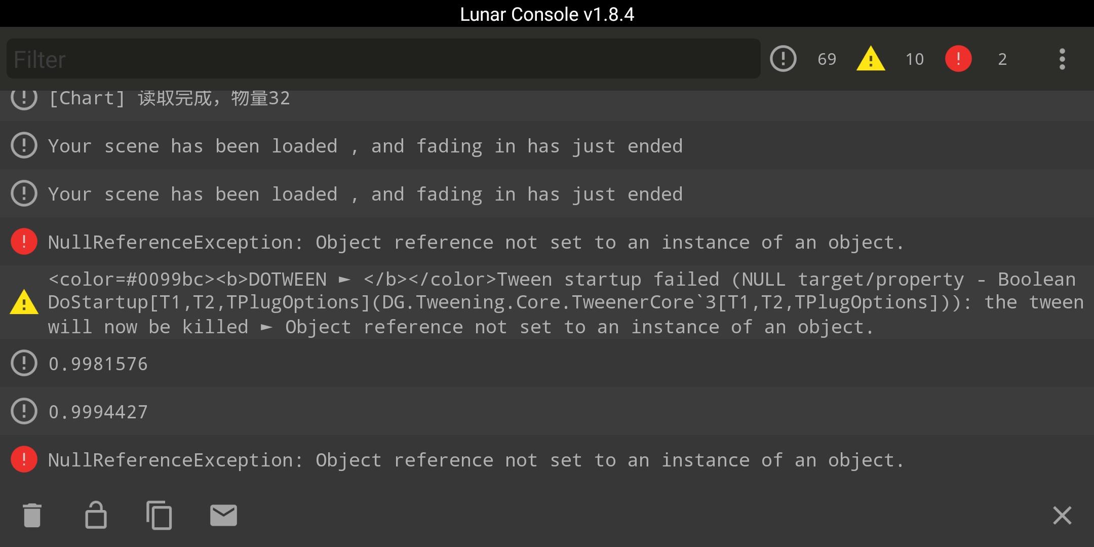This screenshot has height=547, width=1094.
Task: Open the last NullReferenceException log entry
Action: click(476, 460)
